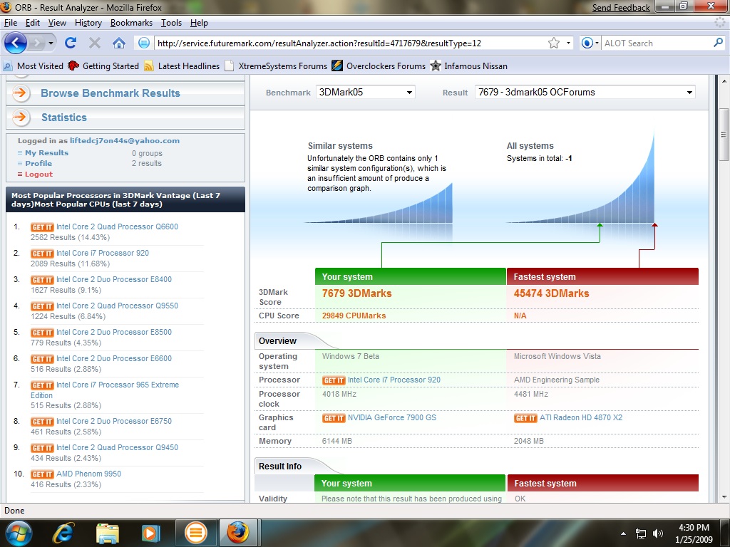Open Windows Explorer folder on taskbar

point(108,533)
